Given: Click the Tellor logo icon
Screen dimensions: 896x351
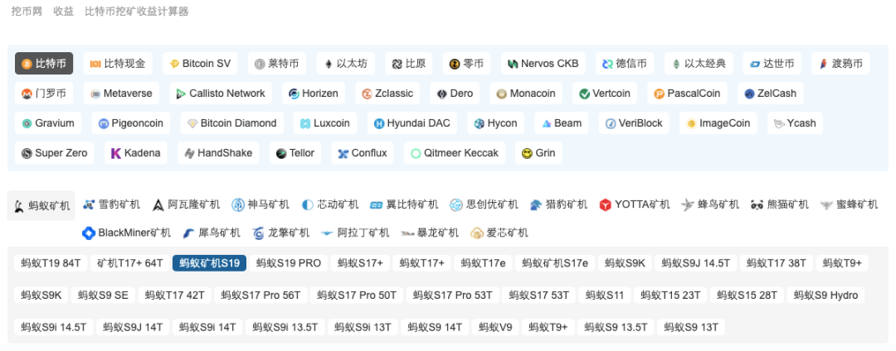Looking at the screenshot, I should (x=281, y=153).
